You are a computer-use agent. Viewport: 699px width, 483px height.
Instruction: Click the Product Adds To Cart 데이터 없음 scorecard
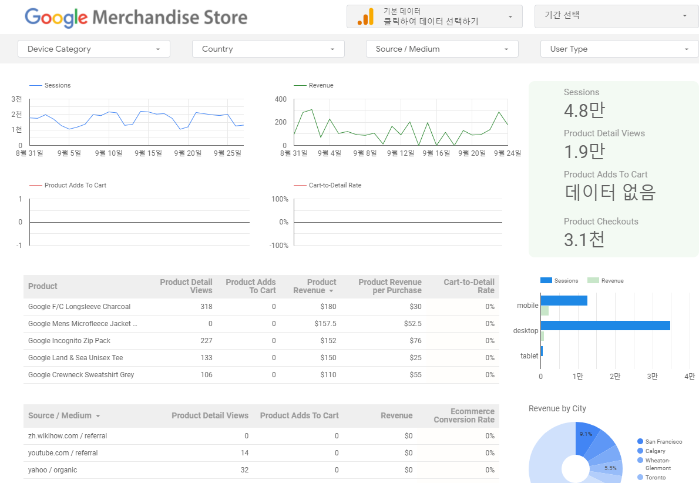[x=609, y=186]
